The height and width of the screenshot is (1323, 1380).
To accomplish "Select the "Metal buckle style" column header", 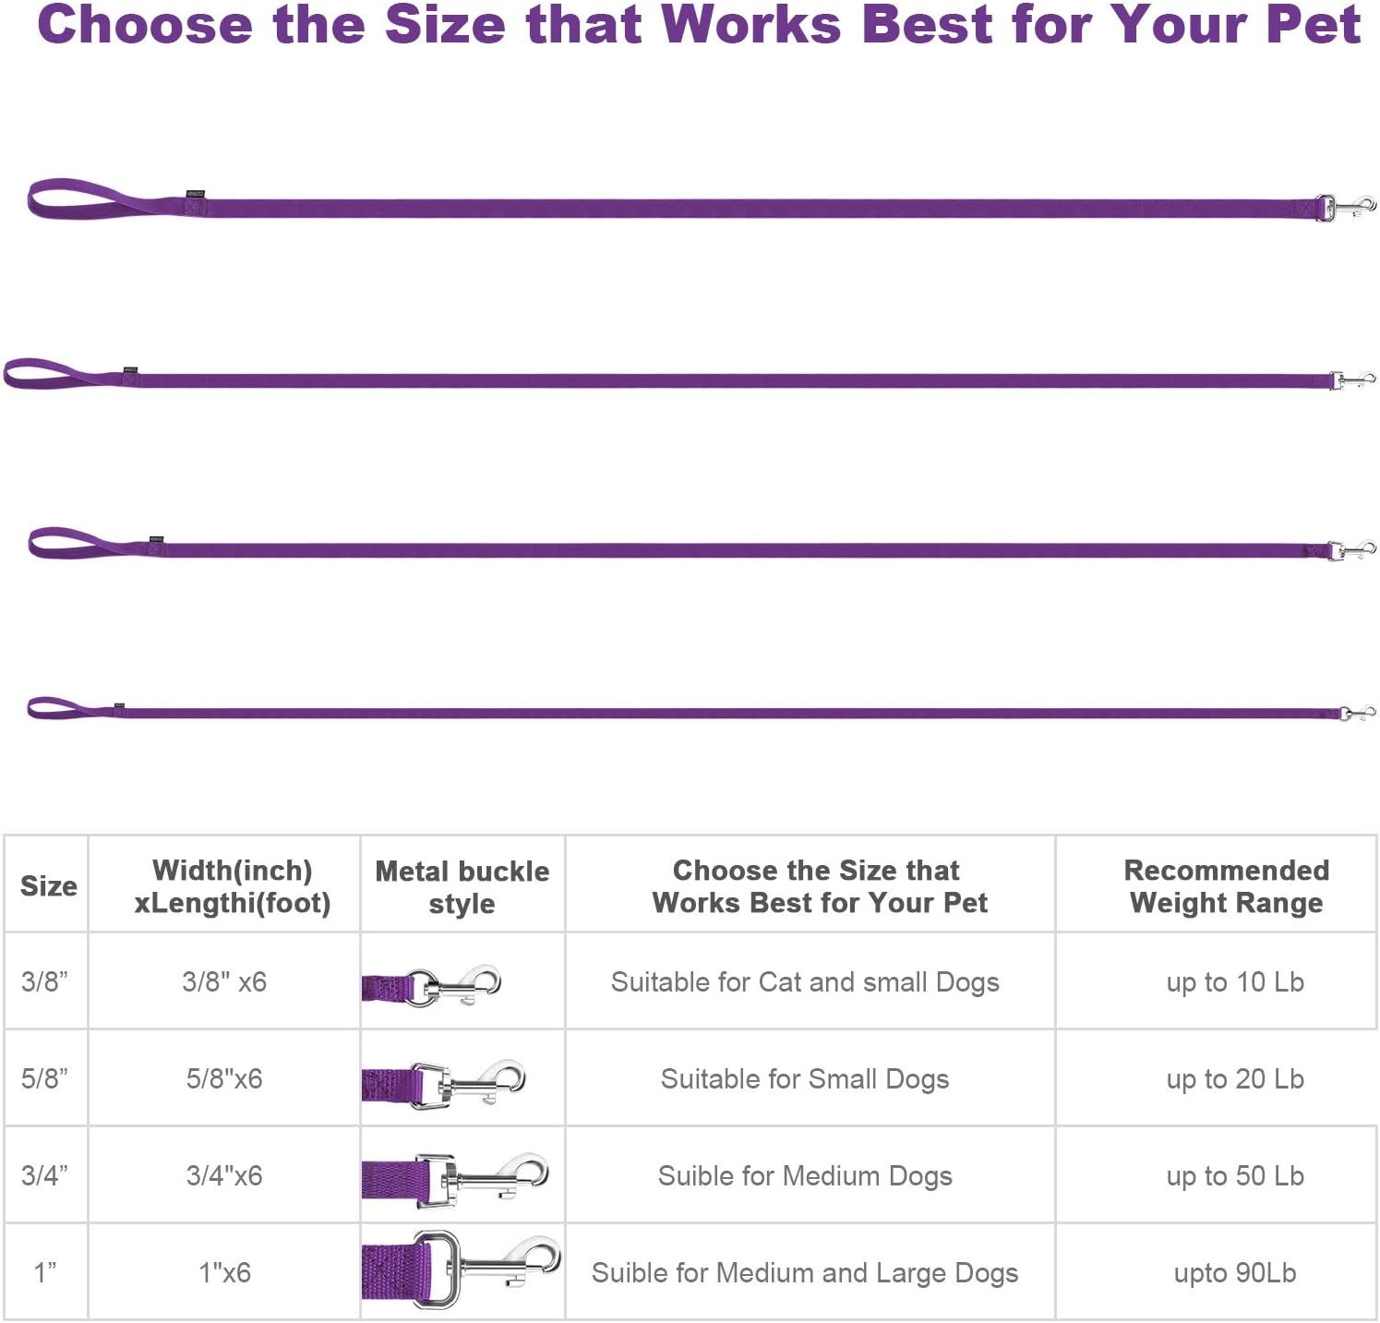I will [462, 886].
